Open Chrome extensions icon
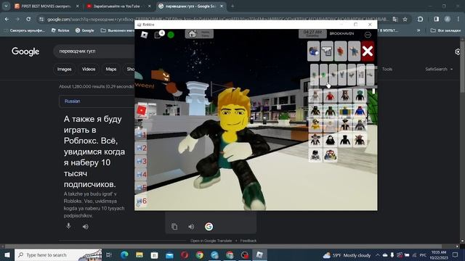Image resolution: width=465 pixels, height=261 pixels. coord(420,20)
